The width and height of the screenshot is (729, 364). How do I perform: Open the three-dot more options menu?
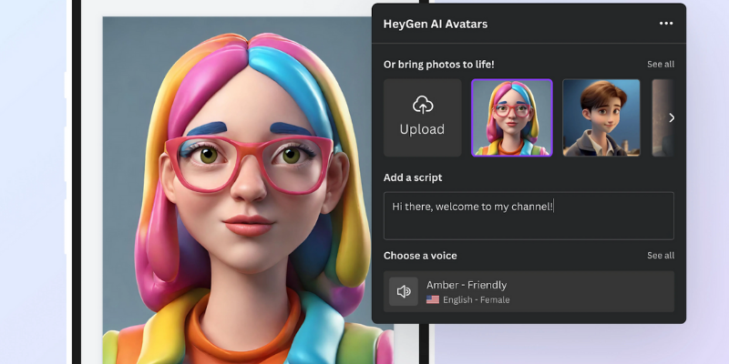666,24
